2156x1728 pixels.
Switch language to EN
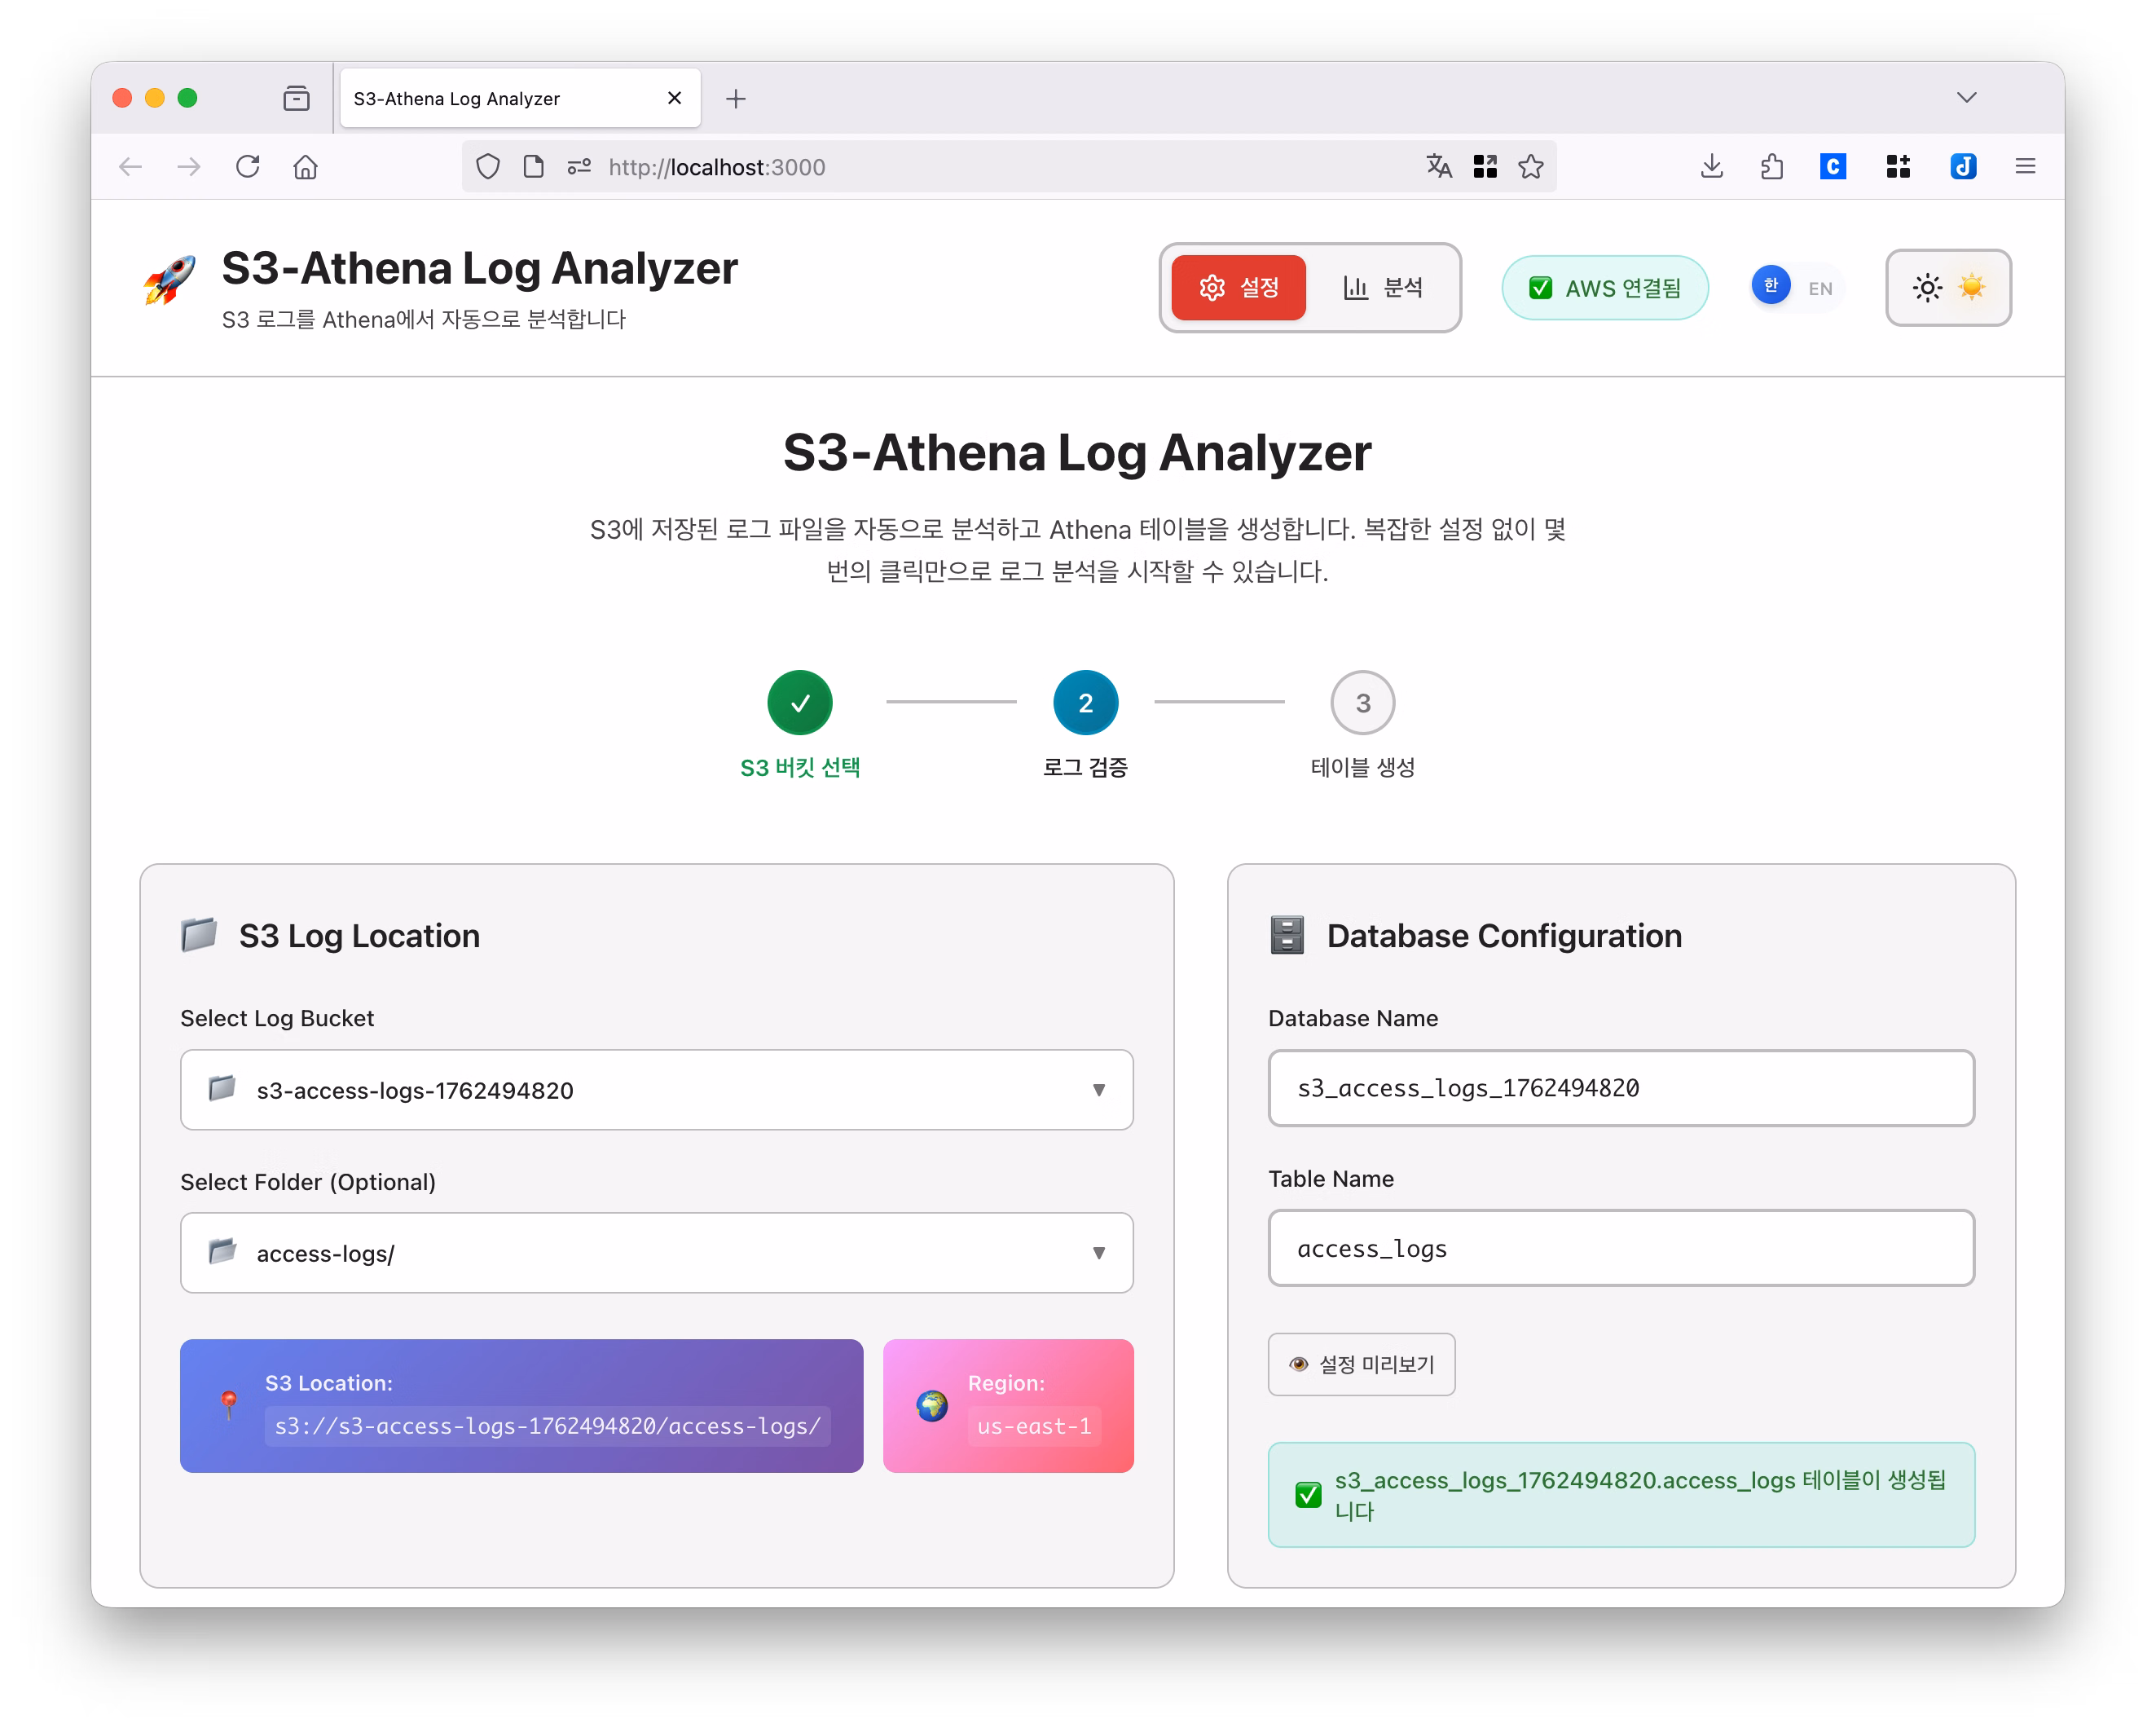tap(1819, 289)
